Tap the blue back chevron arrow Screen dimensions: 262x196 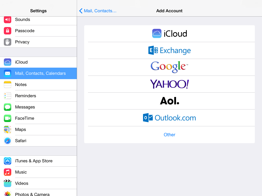(x=81, y=11)
